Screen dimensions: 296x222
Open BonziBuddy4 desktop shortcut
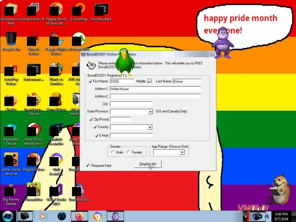[101, 12]
